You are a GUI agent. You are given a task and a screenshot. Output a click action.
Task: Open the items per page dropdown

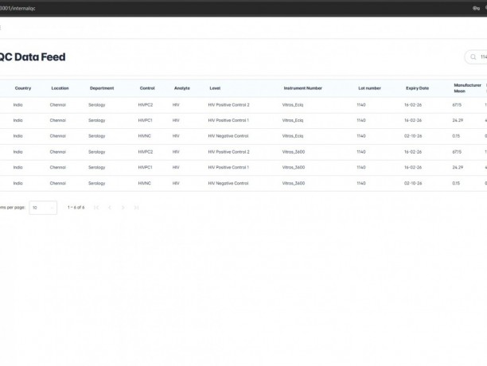click(x=43, y=208)
